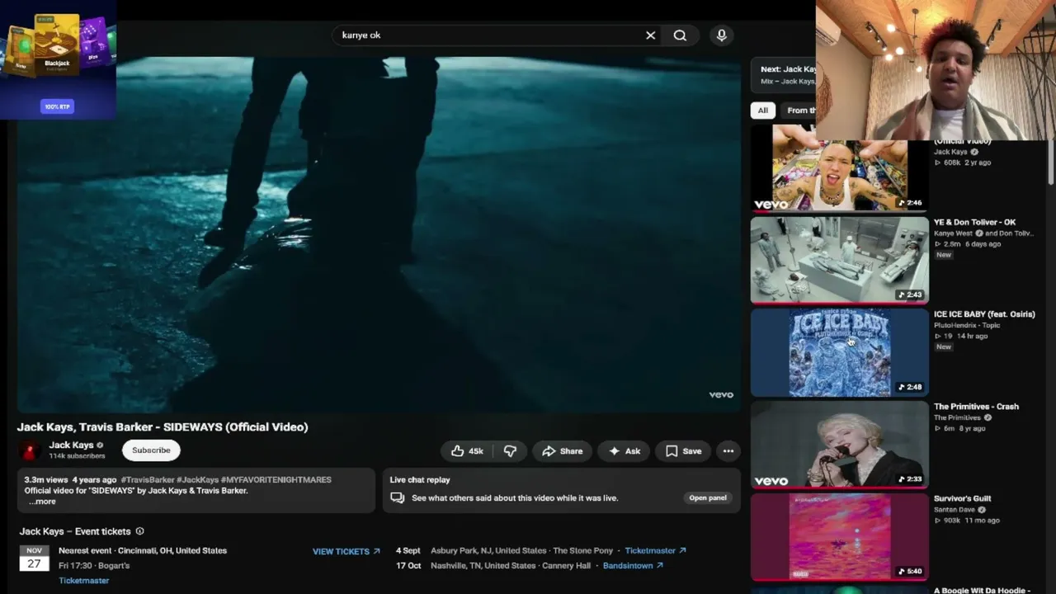The image size is (1056, 594).
Task: Click the 'New' badge under YE & Don Toliver
Action: pyautogui.click(x=944, y=255)
